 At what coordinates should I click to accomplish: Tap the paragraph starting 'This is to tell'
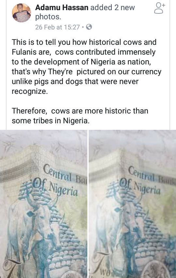tap(87, 67)
